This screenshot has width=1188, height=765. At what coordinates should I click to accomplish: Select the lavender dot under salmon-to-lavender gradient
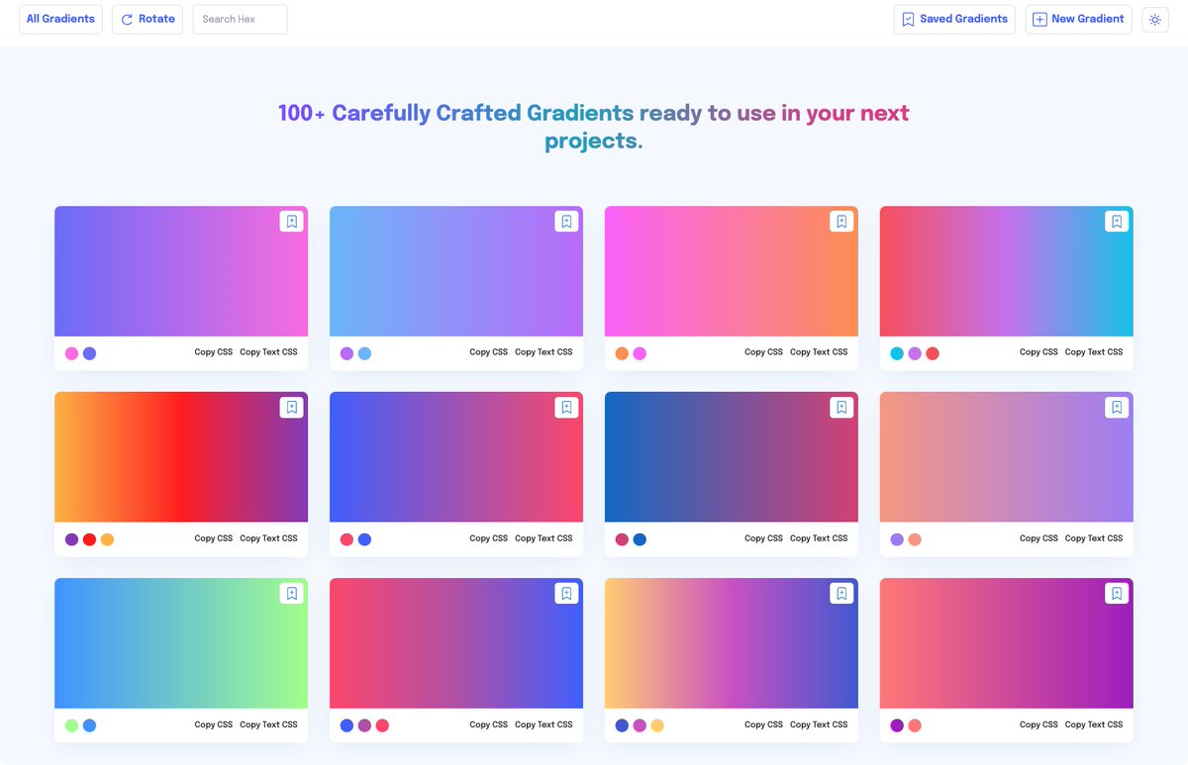897,539
